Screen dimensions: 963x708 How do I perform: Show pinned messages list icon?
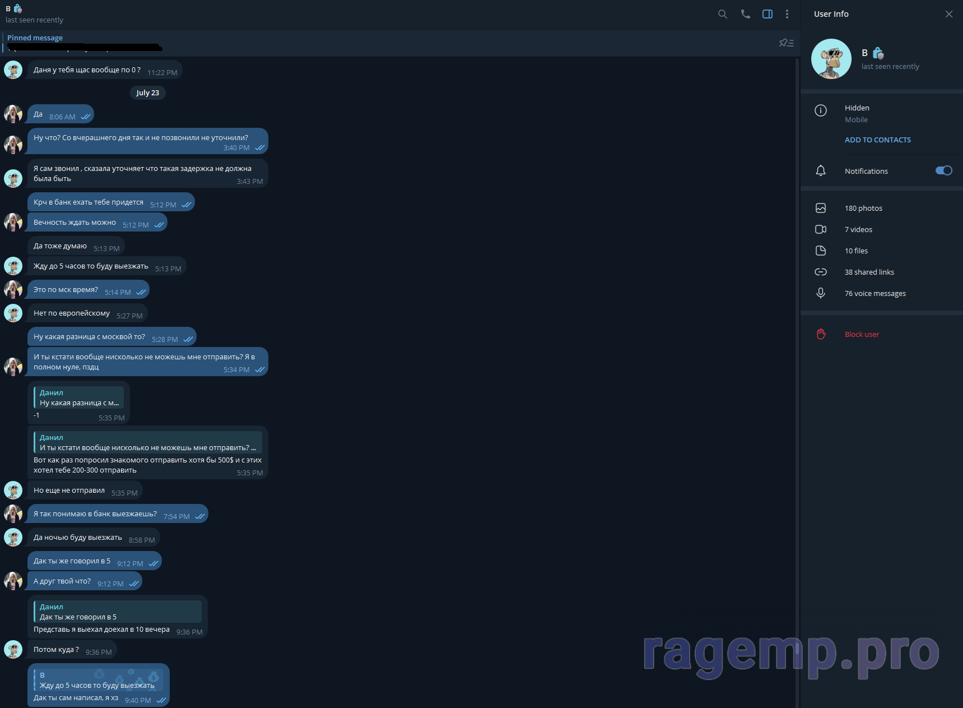click(786, 43)
